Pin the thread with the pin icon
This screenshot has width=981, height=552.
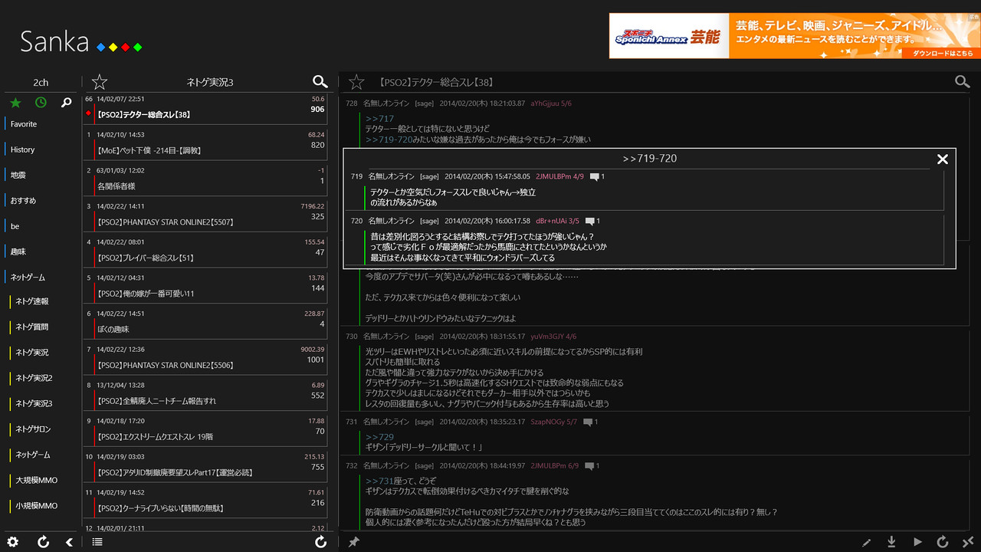coord(353,542)
